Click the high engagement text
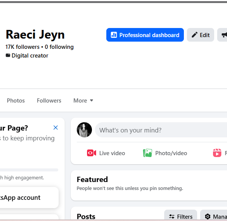The height and width of the screenshot is (221, 227). pyautogui.click(x=22, y=178)
